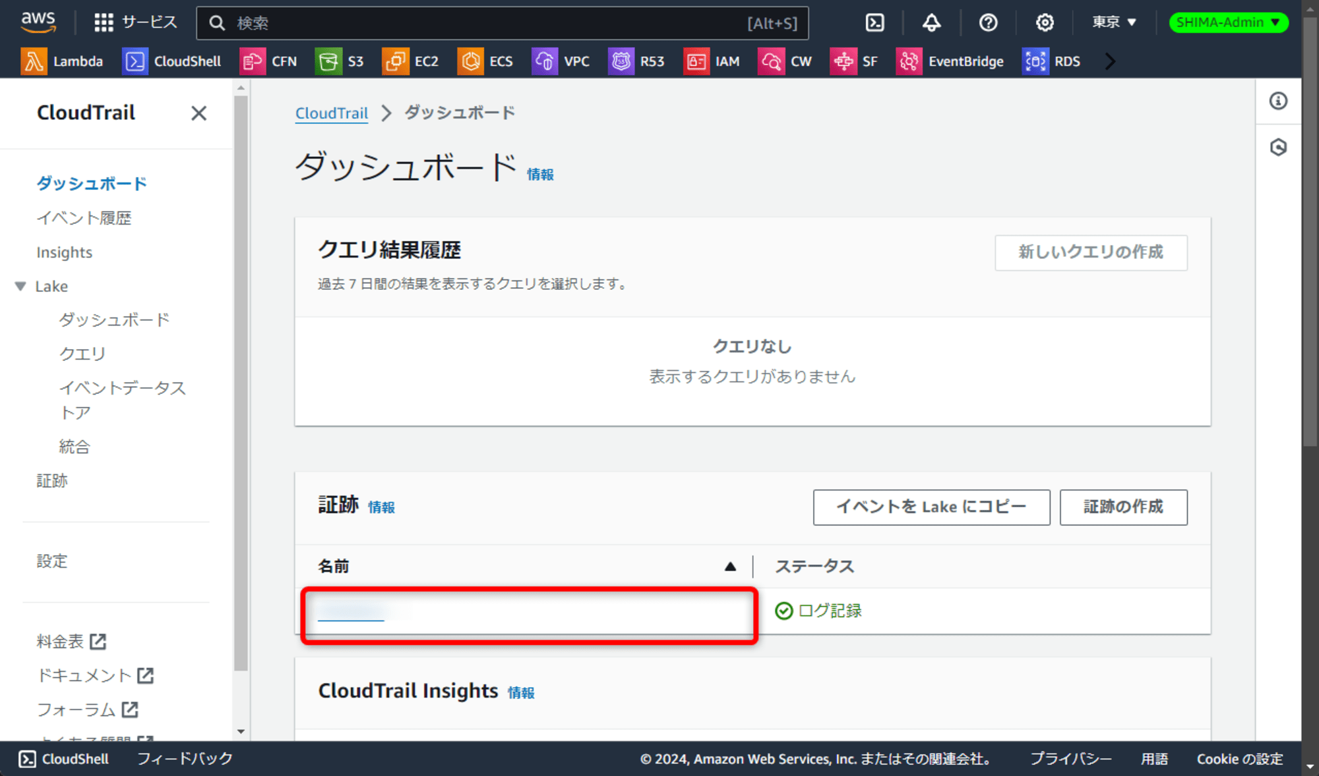Screen dimensions: 1319x776
Task: Open the CW CloudWatch shortcut
Action: click(x=785, y=61)
